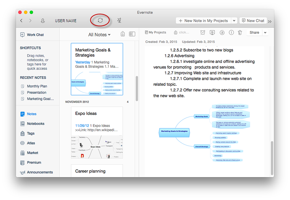Click the '1.2.6 Advertising' line
The height and width of the screenshot is (200, 290).
point(179,56)
